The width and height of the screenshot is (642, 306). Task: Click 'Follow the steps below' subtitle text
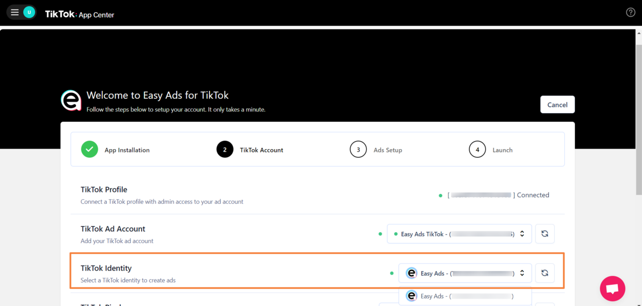[176, 110]
